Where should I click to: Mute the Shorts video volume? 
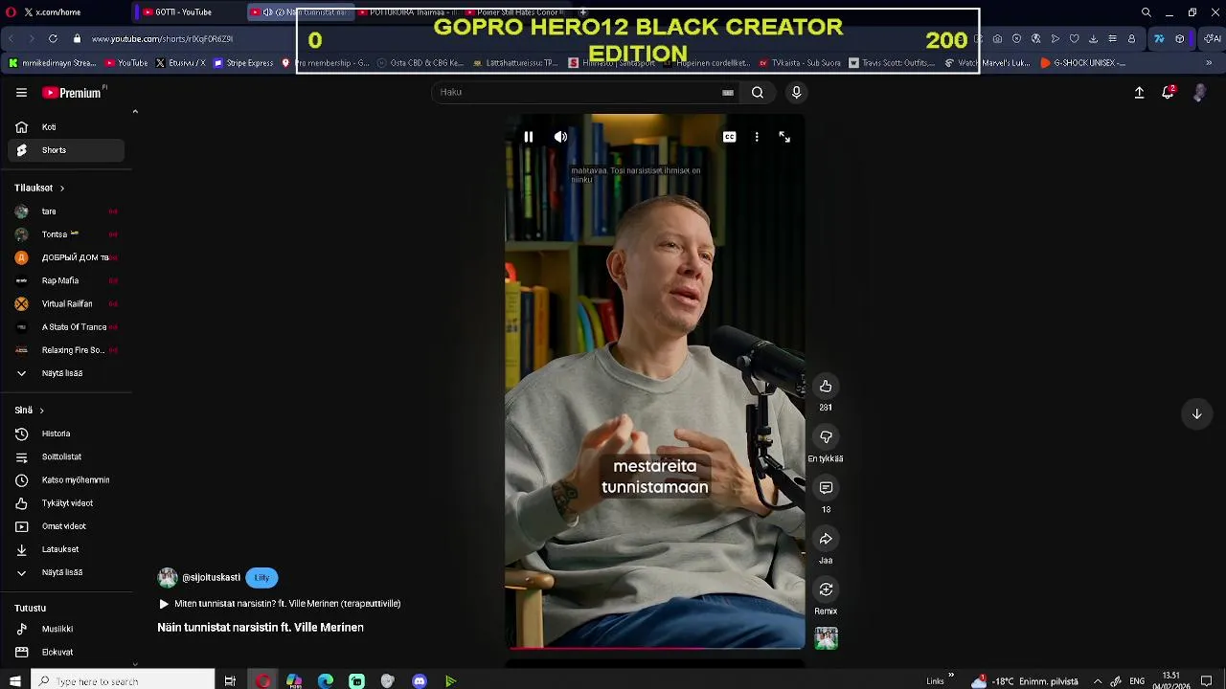[x=560, y=137]
